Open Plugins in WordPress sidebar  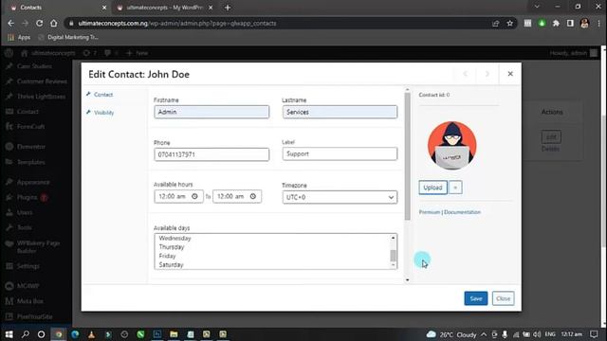[x=28, y=197]
